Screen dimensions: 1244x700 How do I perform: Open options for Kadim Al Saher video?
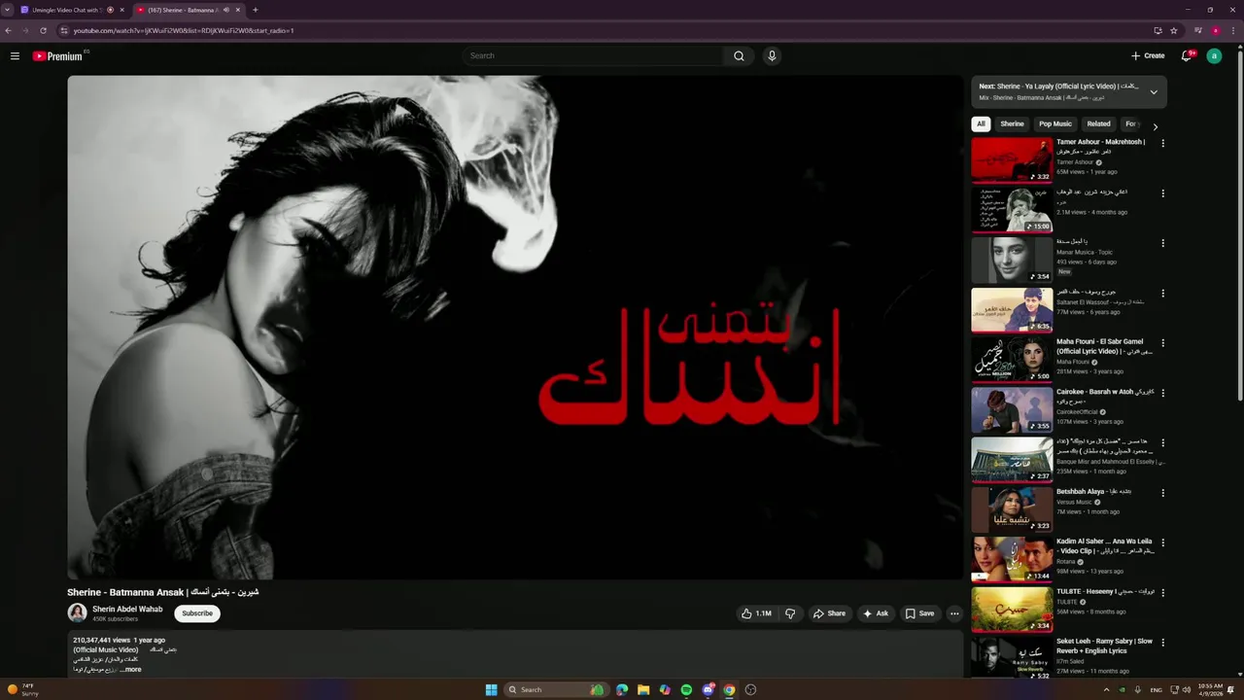click(1162, 542)
